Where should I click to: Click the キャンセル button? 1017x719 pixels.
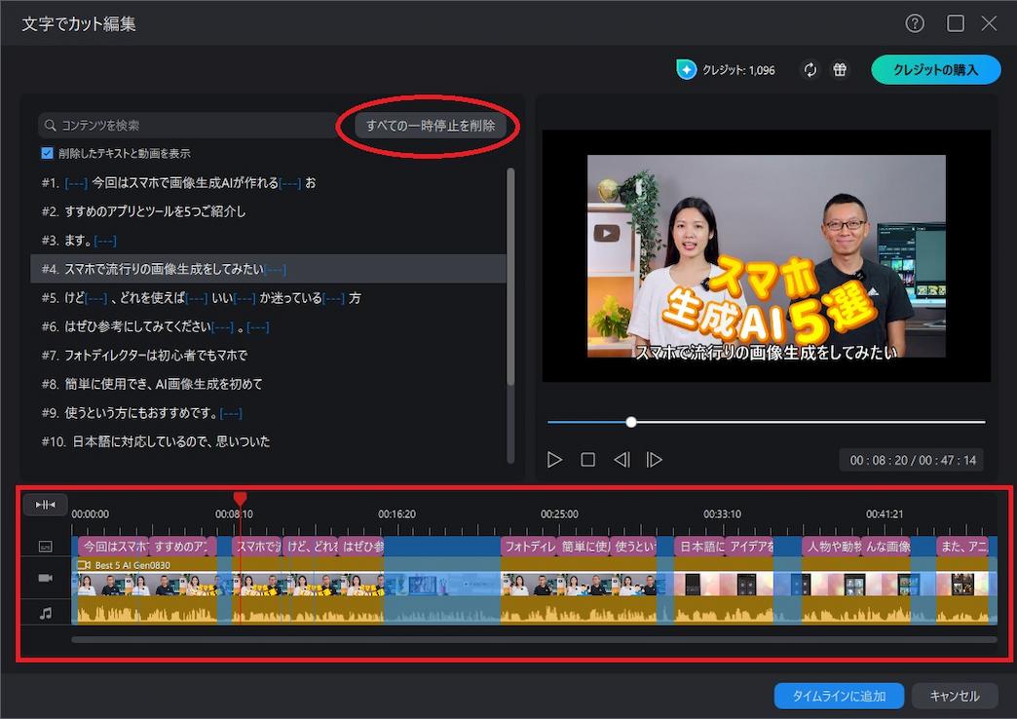pos(955,697)
